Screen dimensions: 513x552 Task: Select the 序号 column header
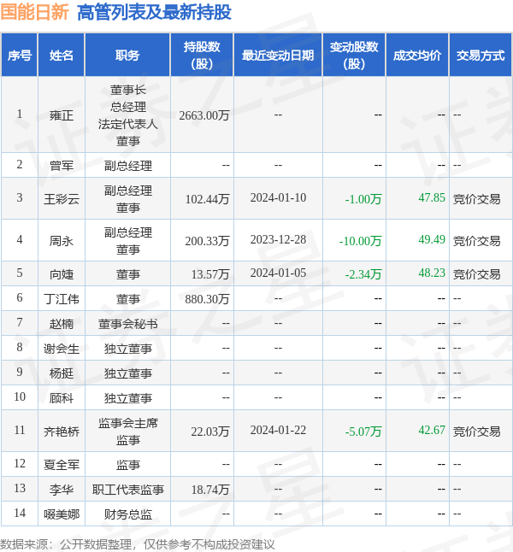[20, 56]
